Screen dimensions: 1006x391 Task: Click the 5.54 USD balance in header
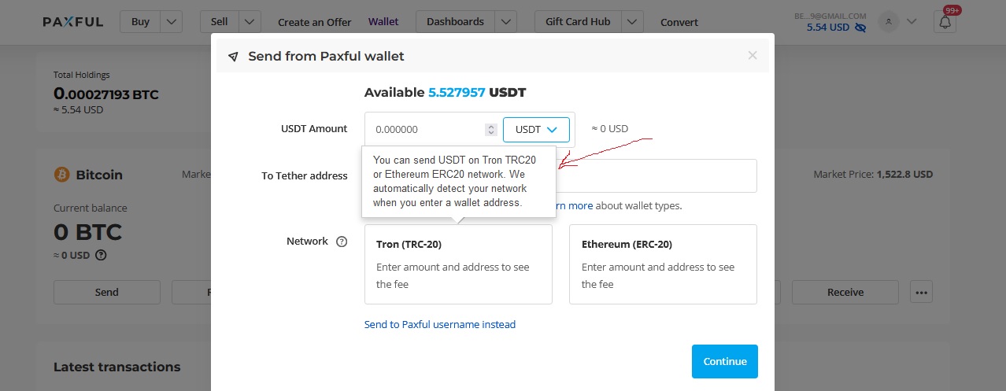click(828, 28)
